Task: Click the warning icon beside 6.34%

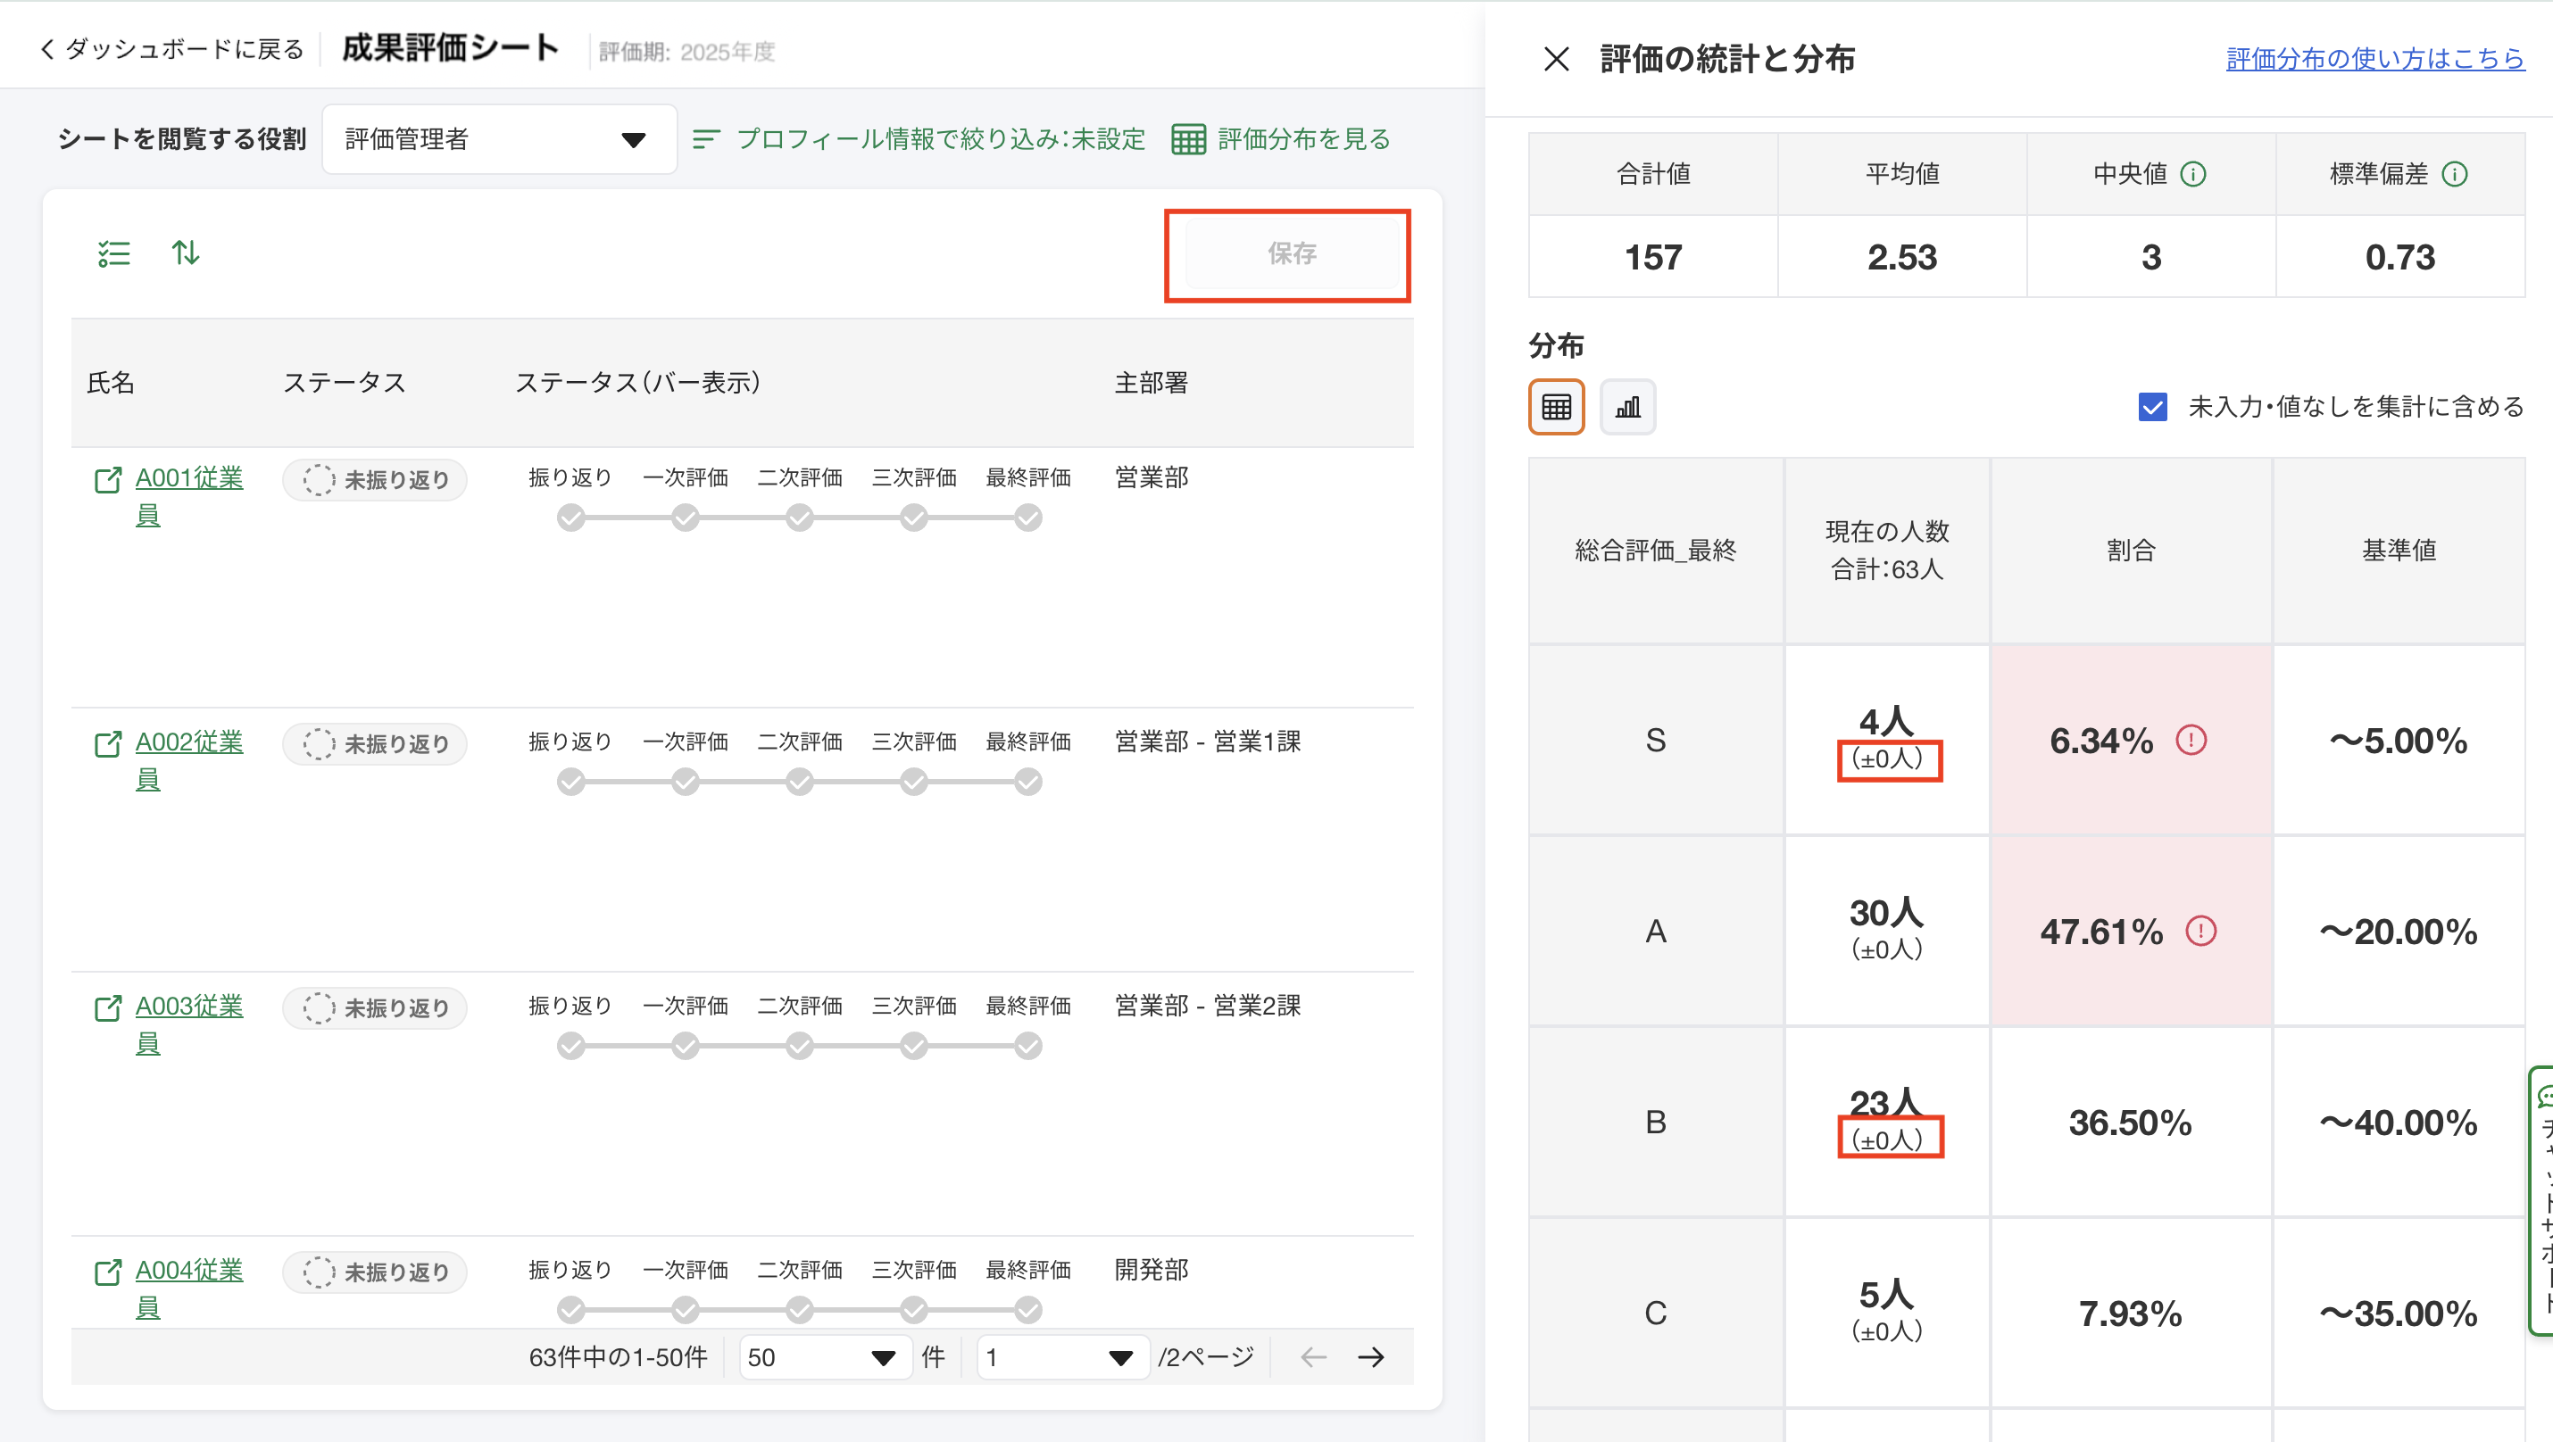Action: click(2191, 740)
